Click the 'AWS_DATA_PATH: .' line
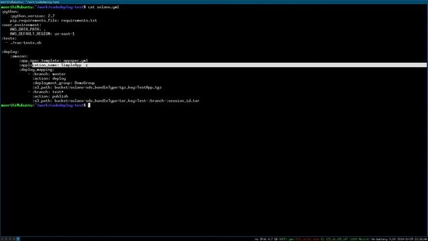The width and height of the screenshot is (428, 241). tap(28, 29)
